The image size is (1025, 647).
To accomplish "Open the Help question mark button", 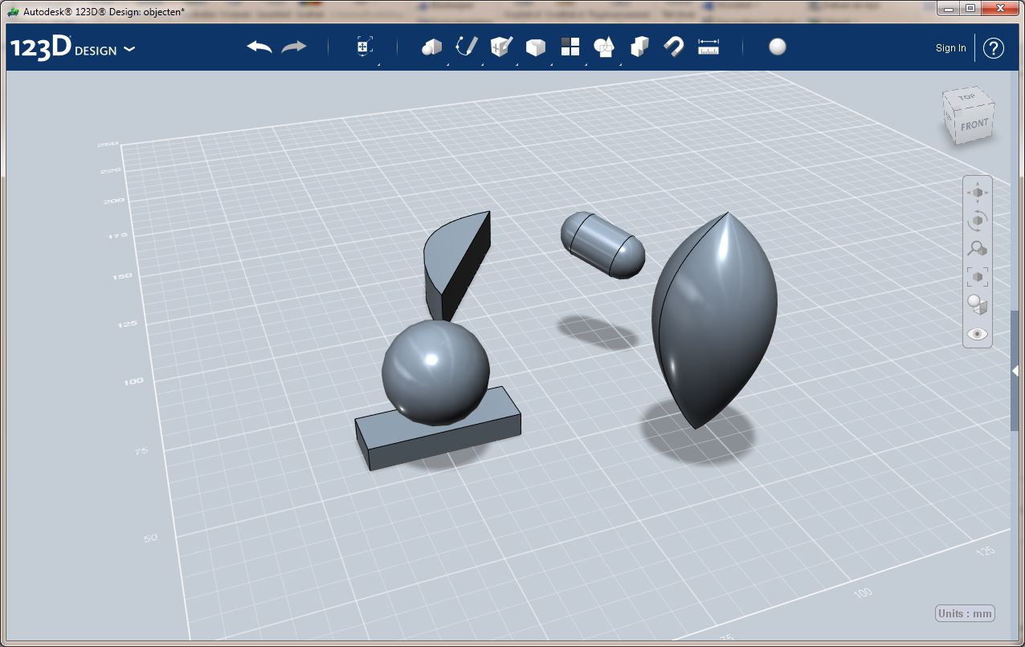I will pos(994,48).
